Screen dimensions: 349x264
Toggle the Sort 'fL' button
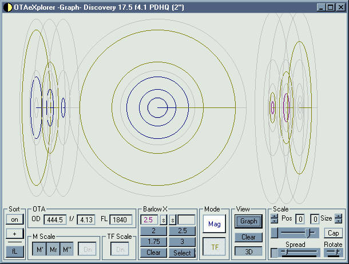coord(15,251)
